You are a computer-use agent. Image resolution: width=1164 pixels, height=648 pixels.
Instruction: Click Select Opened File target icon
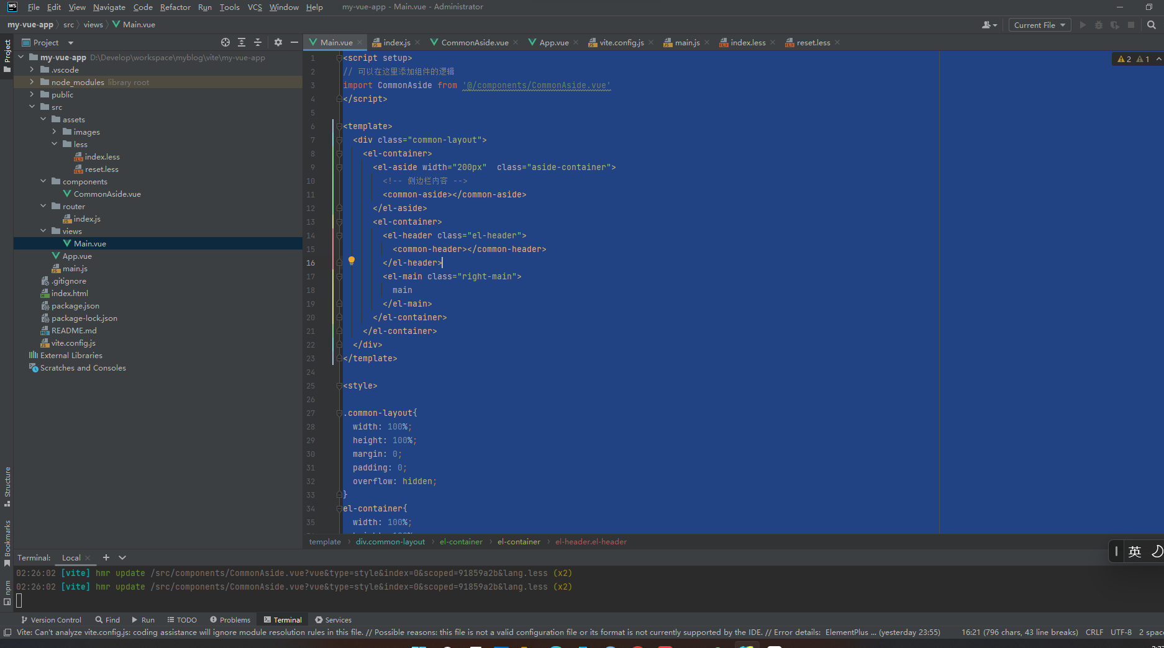pyautogui.click(x=225, y=42)
